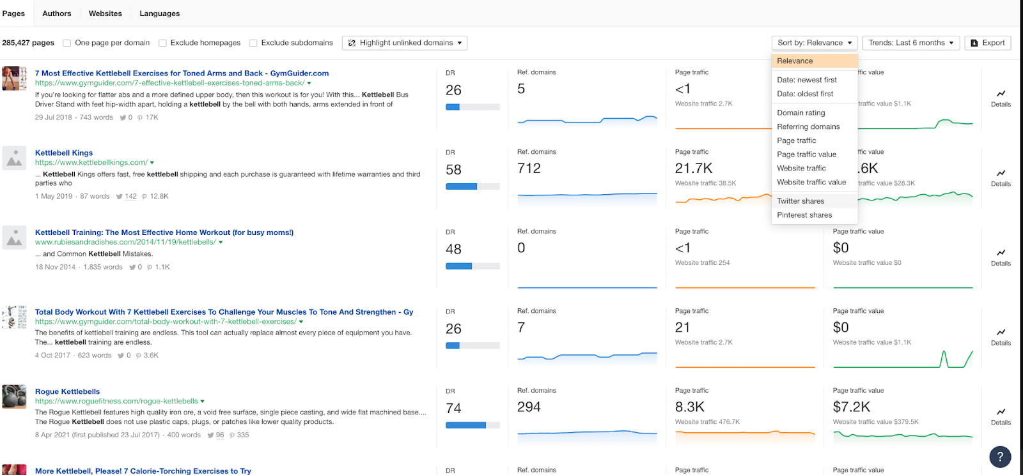Open Details chart for Rogue Kettlebells row

click(1001, 417)
